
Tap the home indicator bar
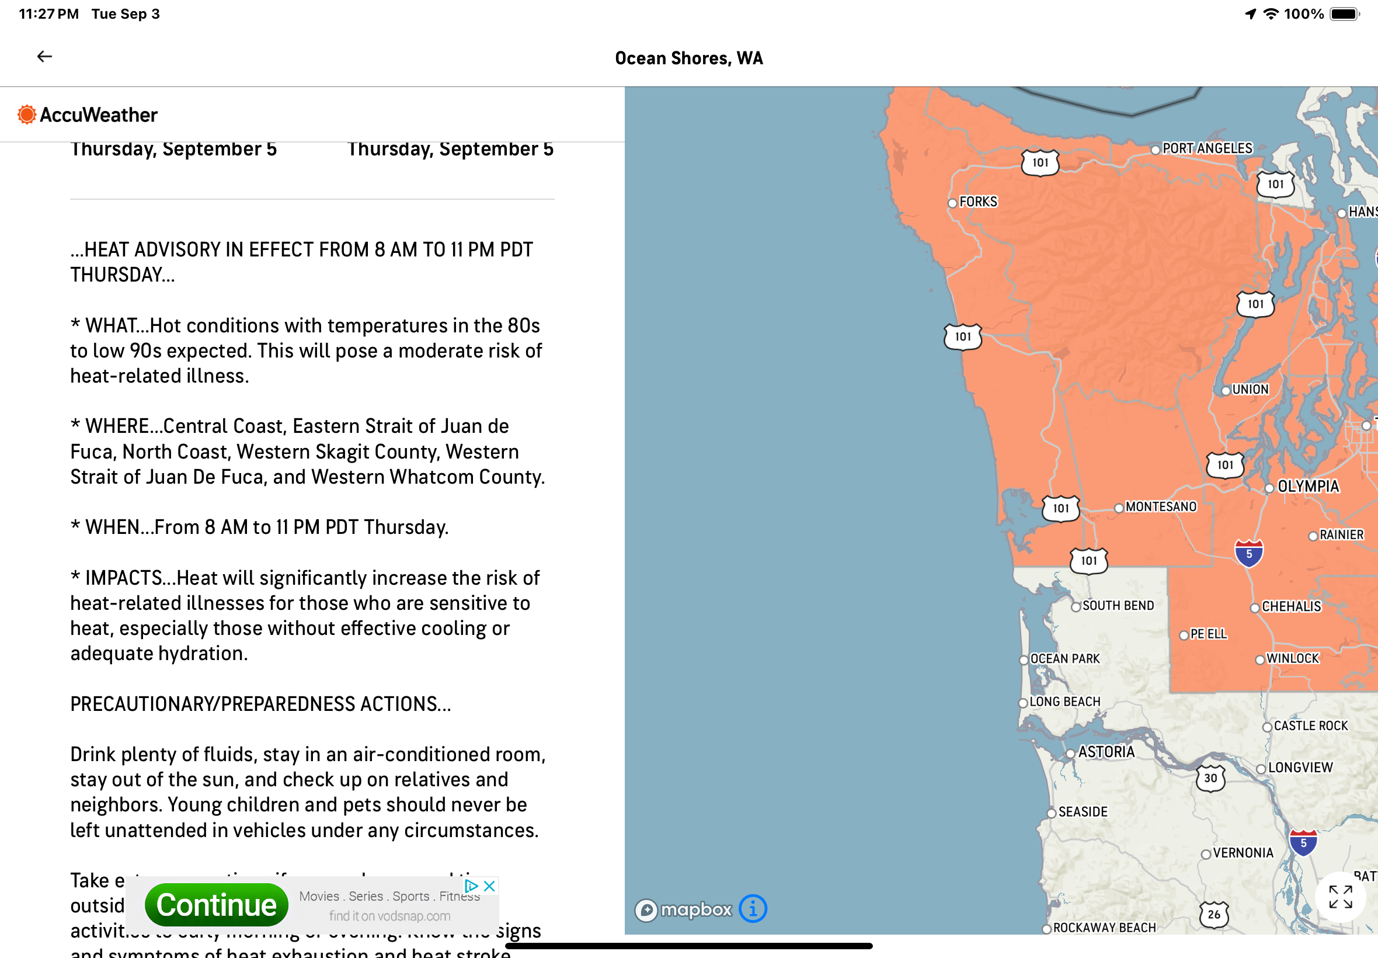tap(688, 946)
